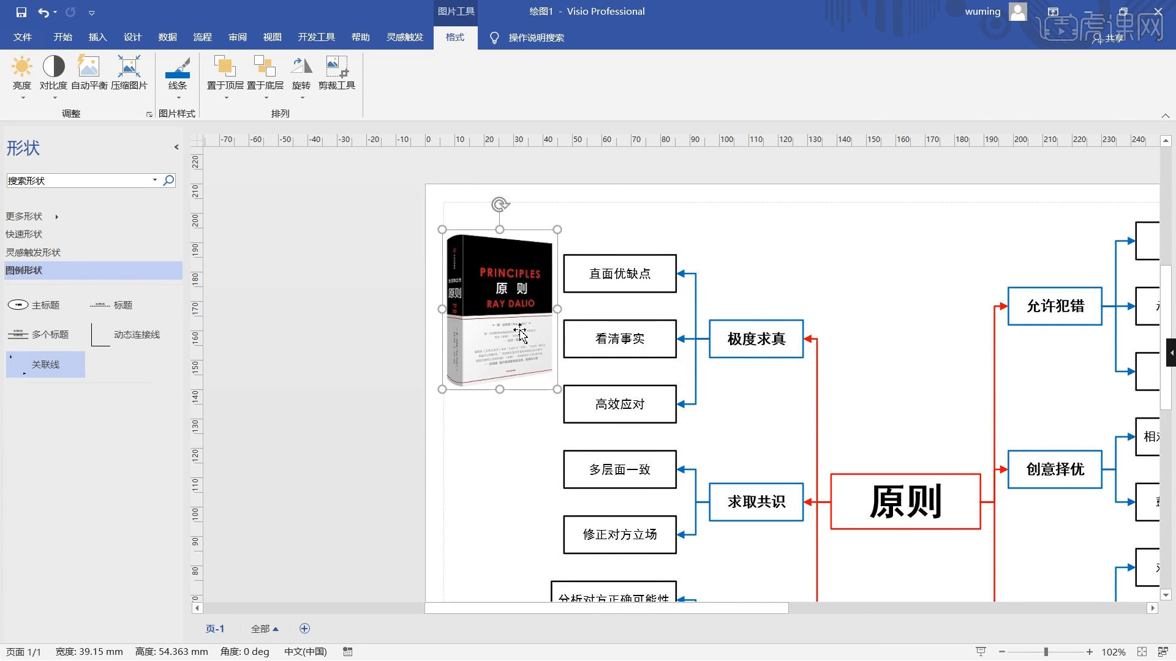Collapse the 形状 shapes panel
This screenshot has width=1176, height=661.
pos(176,147)
